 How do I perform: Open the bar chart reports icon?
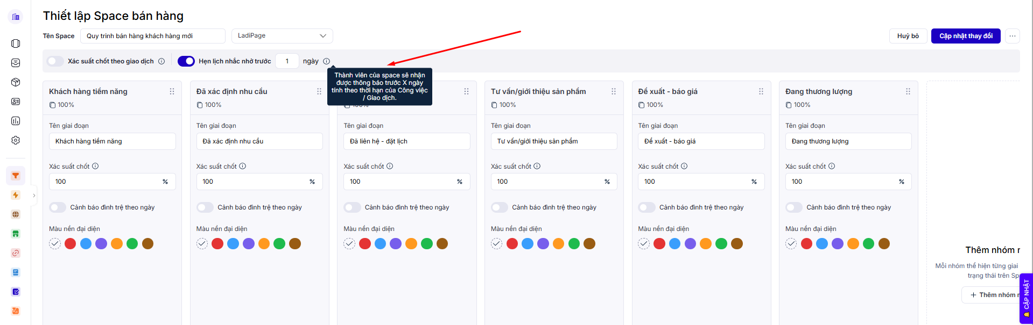[16, 121]
